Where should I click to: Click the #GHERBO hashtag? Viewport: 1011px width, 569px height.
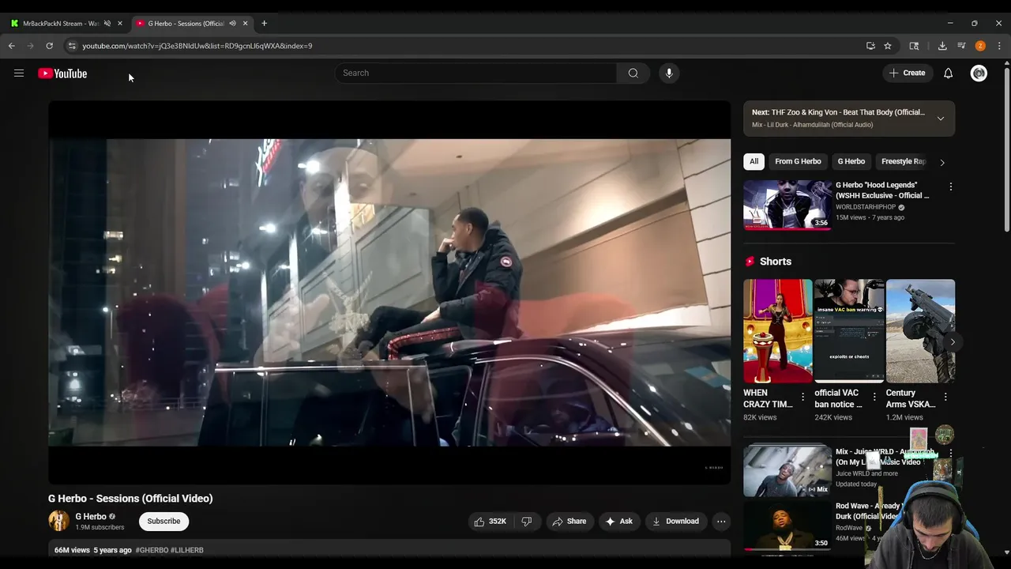152,550
